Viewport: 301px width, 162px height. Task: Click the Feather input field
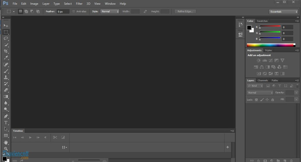63,11
